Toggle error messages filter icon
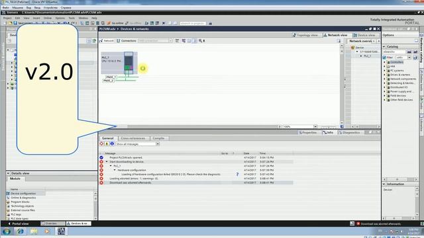Viewport: 424px width, 238px height. tap(101, 144)
